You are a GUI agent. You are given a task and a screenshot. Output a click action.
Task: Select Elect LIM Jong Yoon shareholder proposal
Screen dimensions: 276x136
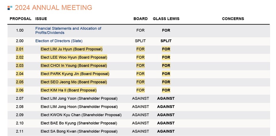pos(79,99)
